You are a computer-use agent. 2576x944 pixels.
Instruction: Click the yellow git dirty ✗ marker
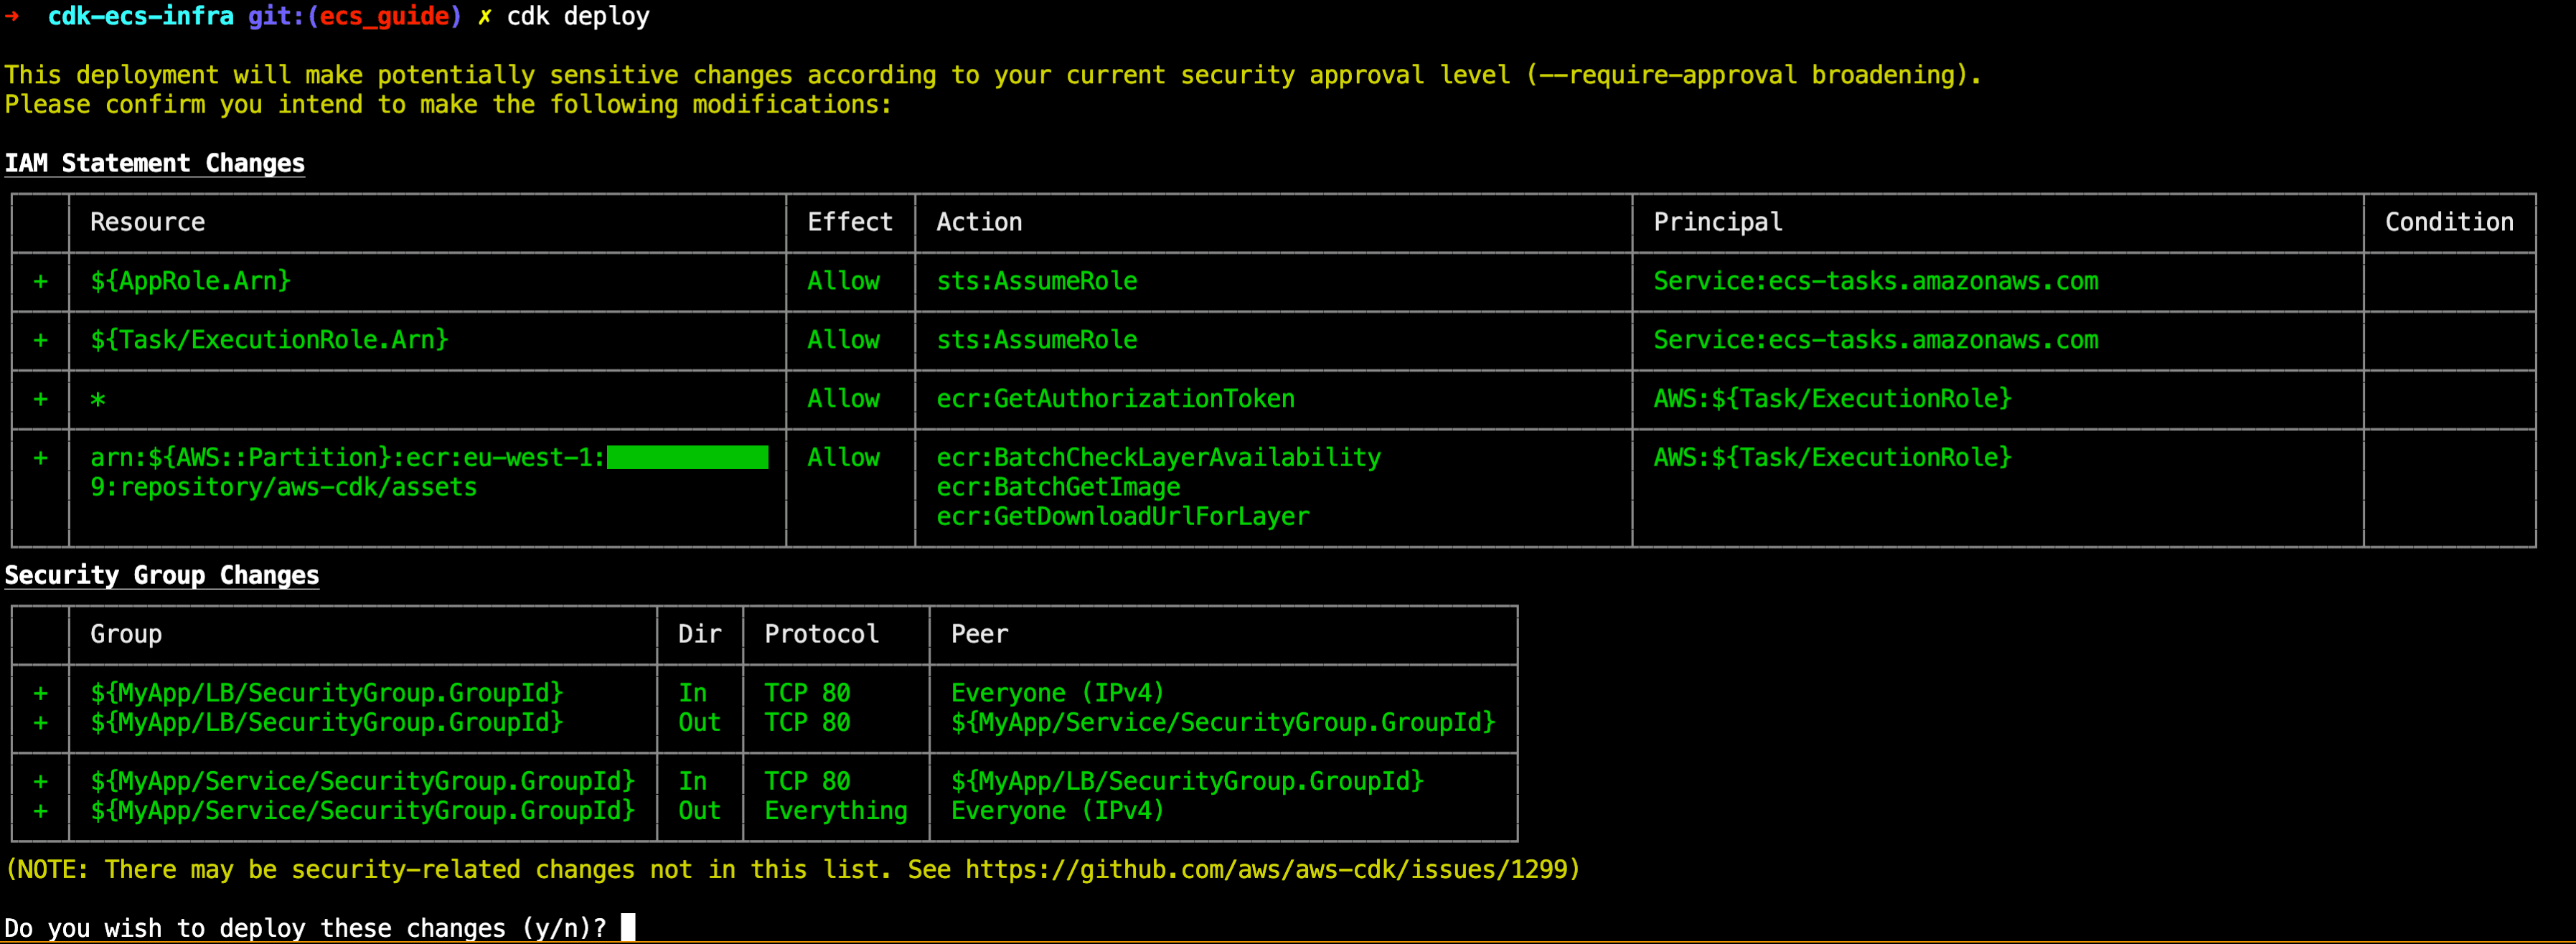[x=484, y=17]
